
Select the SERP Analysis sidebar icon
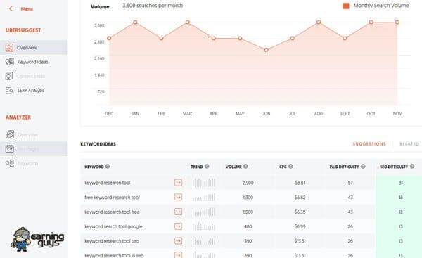point(9,91)
